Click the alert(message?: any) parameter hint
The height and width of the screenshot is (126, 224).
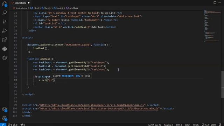pyautogui.click(x=72, y=76)
